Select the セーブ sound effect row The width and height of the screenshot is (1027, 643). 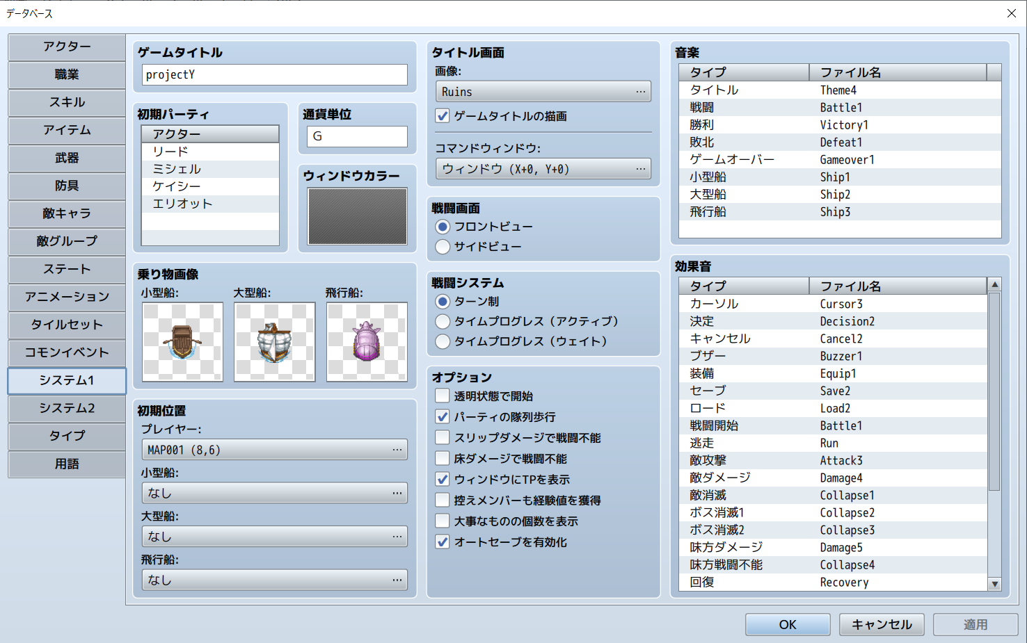click(833, 391)
